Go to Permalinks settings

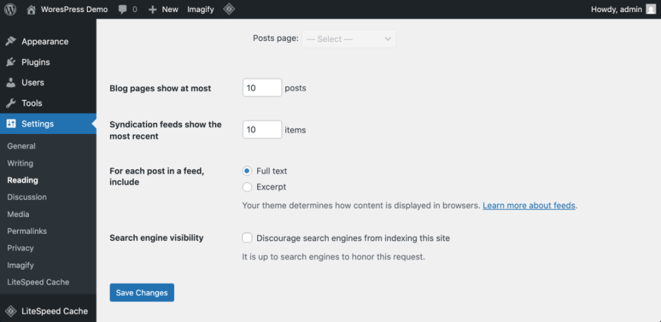[x=27, y=231]
